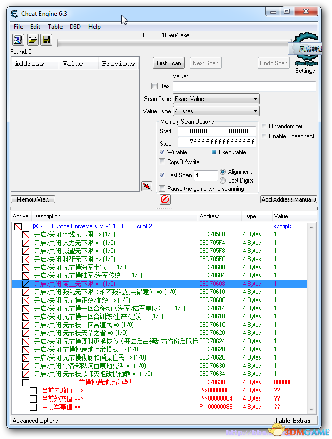
Task: Open the Table menu
Action: point(55,27)
